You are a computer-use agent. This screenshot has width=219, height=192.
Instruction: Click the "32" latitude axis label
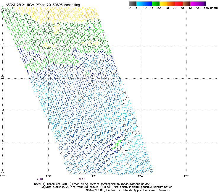point(2,142)
